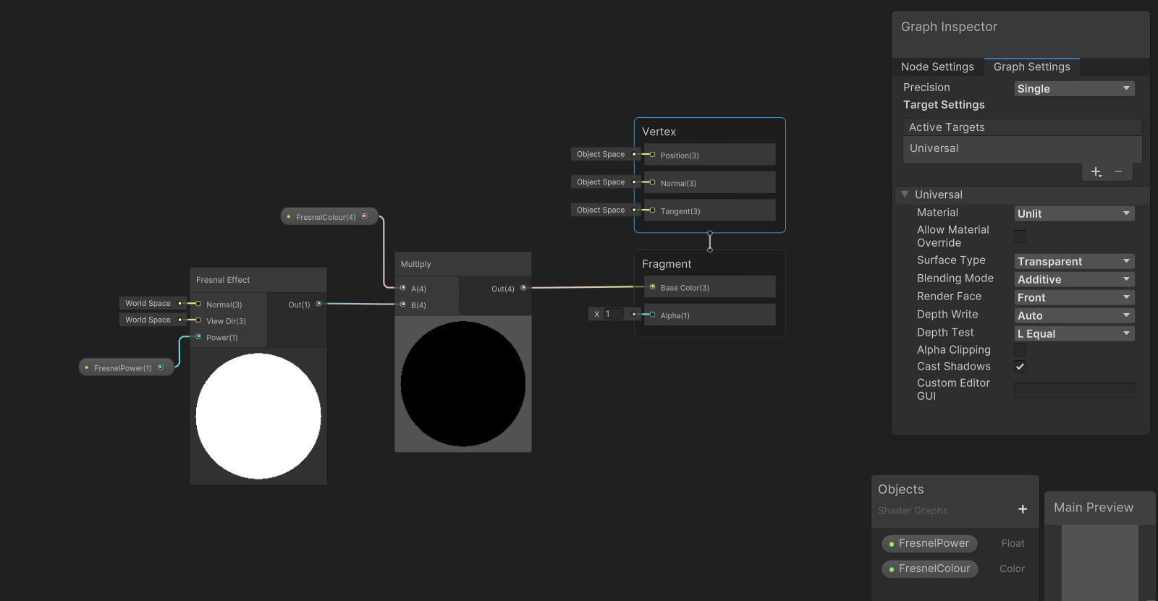Click the Target Settings heading
The image size is (1158, 601).
pos(944,105)
